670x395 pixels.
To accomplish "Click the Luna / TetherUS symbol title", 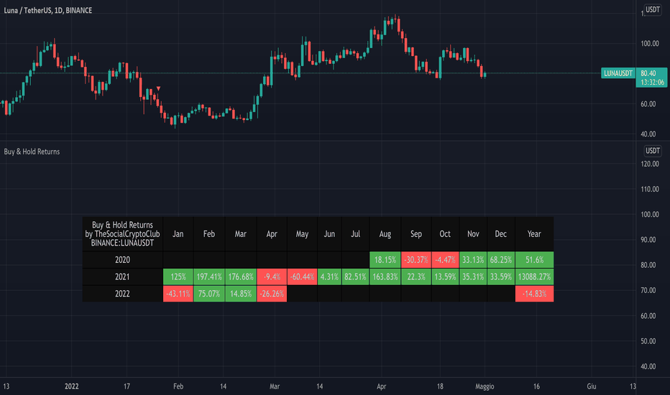I will (48, 10).
